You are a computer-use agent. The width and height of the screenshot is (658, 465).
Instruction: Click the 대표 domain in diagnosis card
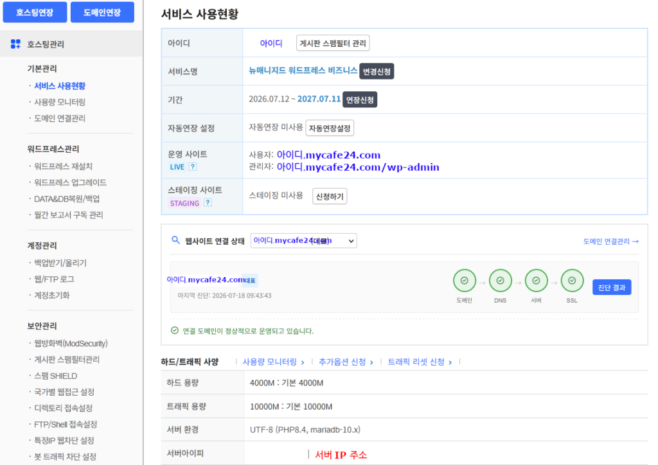point(212,279)
